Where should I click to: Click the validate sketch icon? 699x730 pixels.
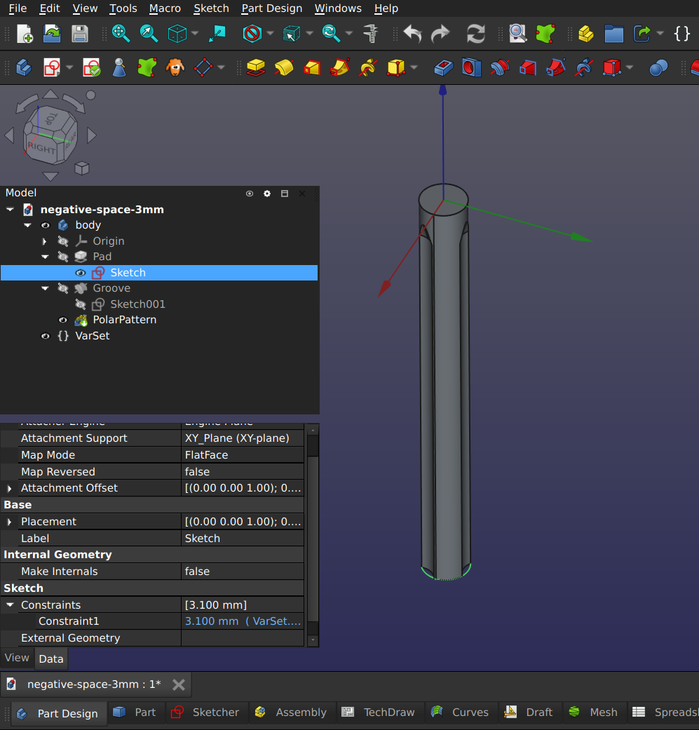(x=92, y=68)
